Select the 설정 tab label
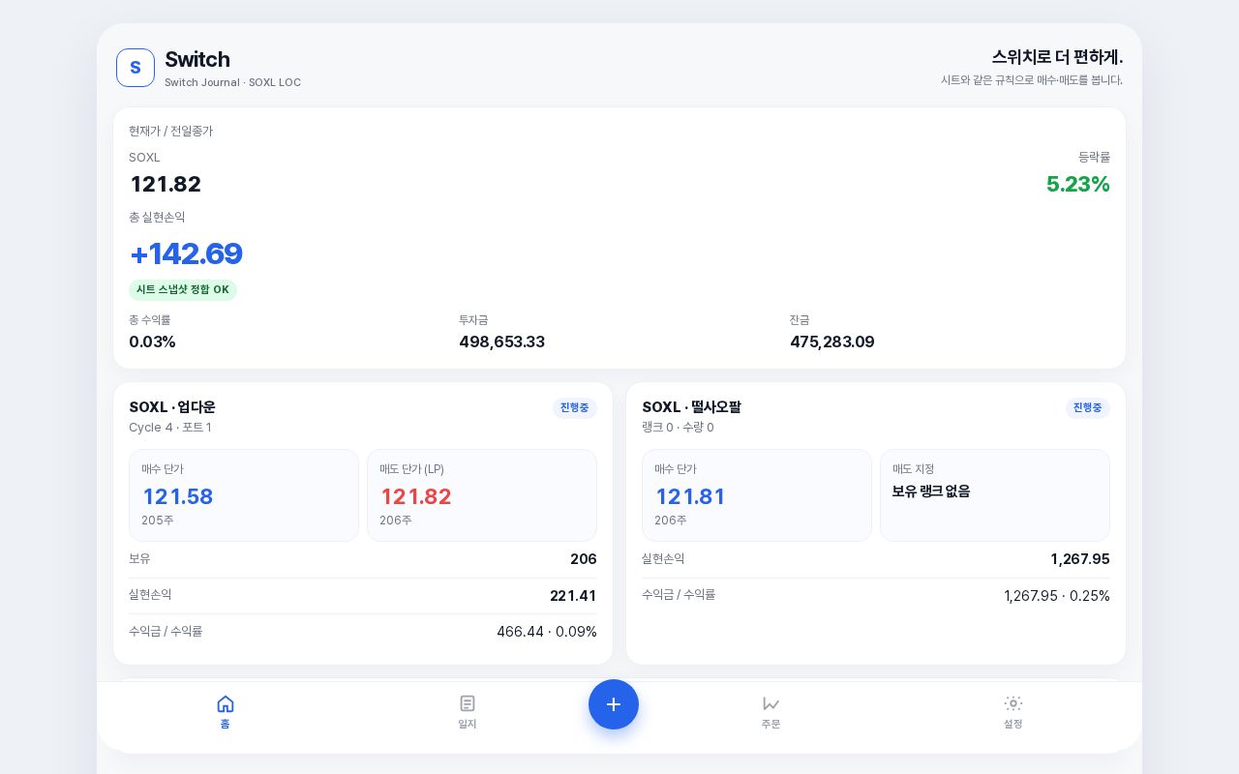 click(x=1013, y=724)
